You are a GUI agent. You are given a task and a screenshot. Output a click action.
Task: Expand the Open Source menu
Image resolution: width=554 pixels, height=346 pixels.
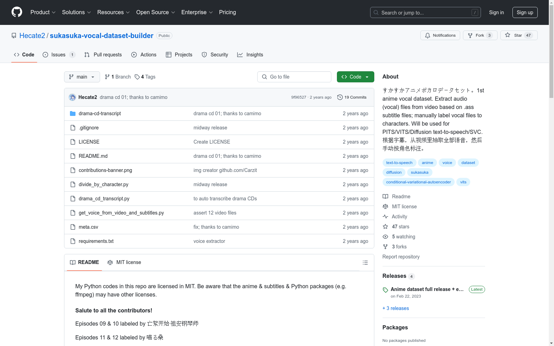(x=156, y=12)
